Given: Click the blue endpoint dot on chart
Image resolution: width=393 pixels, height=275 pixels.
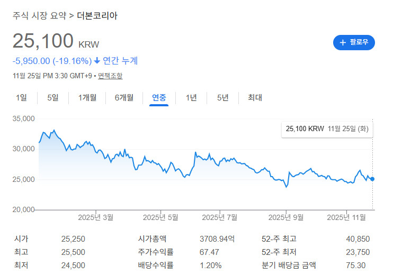Looking at the screenshot, I should coord(372,179).
